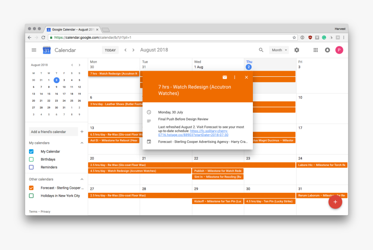The width and height of the screenshot is (373, 250).
Task: Click the red shield extension icon
Action: pyautogui.click(x=310, y=37)
